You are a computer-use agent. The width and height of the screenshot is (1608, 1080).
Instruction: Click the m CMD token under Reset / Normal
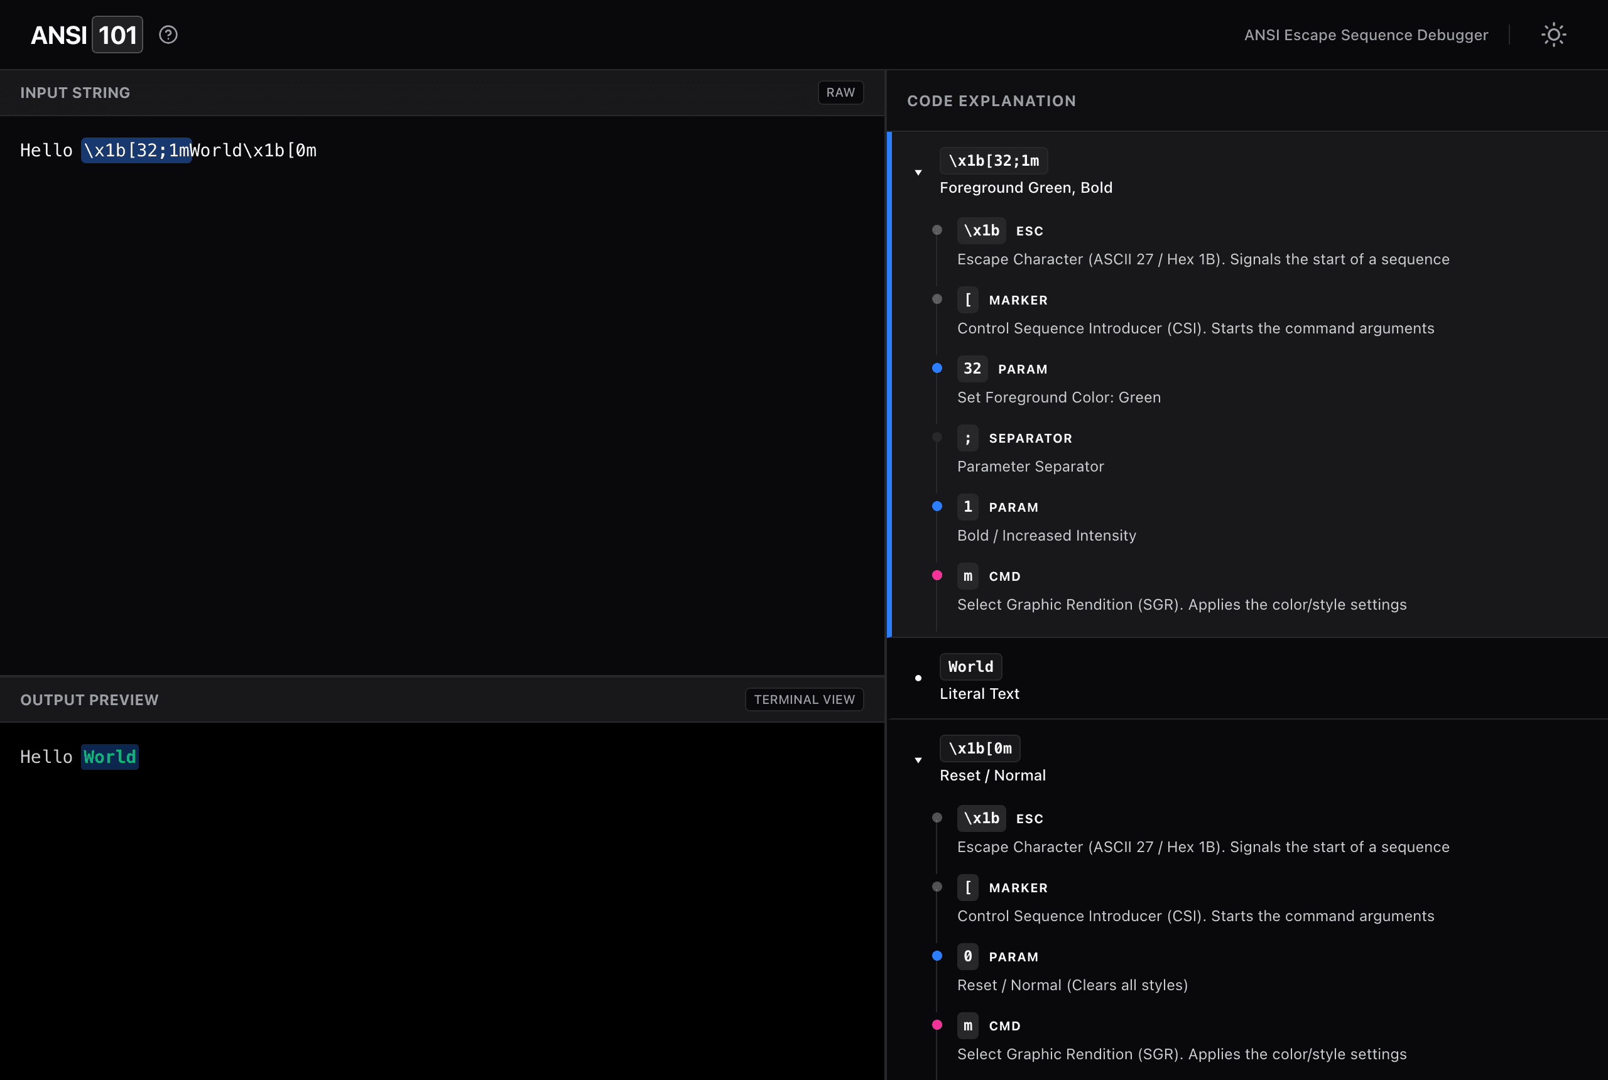[967, 1025]
